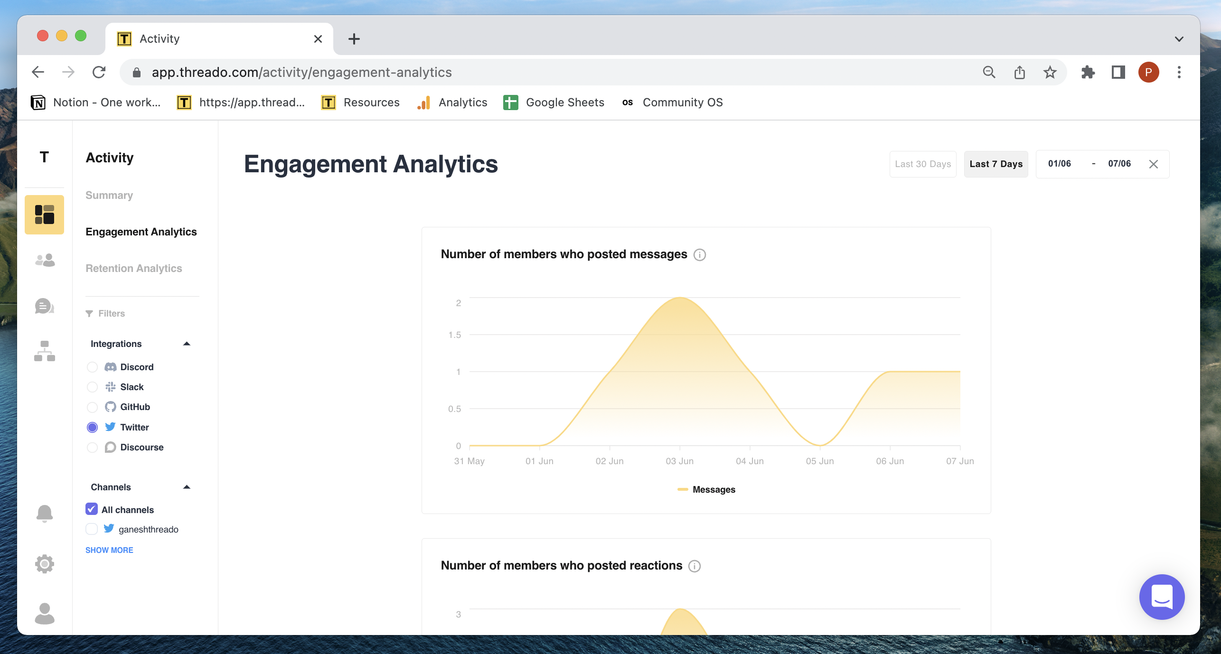Open Intercom chat widget button
The height and width of the screenshot is (654, 1221).
(1161, 597)
